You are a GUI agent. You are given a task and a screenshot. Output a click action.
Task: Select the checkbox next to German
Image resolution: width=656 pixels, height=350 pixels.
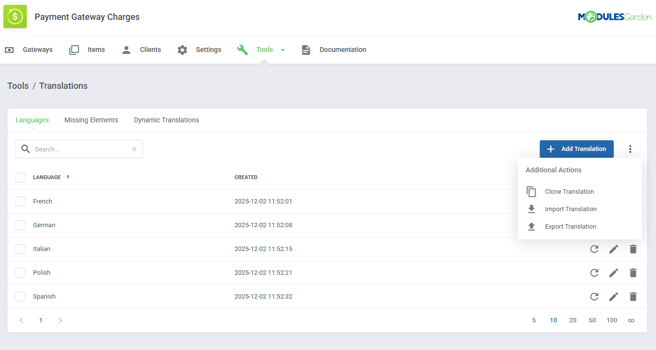pyautogui.click(x=20, y=225)
